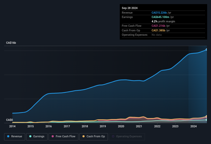Toggle the Free Cash Flow legend button
Screen dimensions: 211x144
[63, 137]
